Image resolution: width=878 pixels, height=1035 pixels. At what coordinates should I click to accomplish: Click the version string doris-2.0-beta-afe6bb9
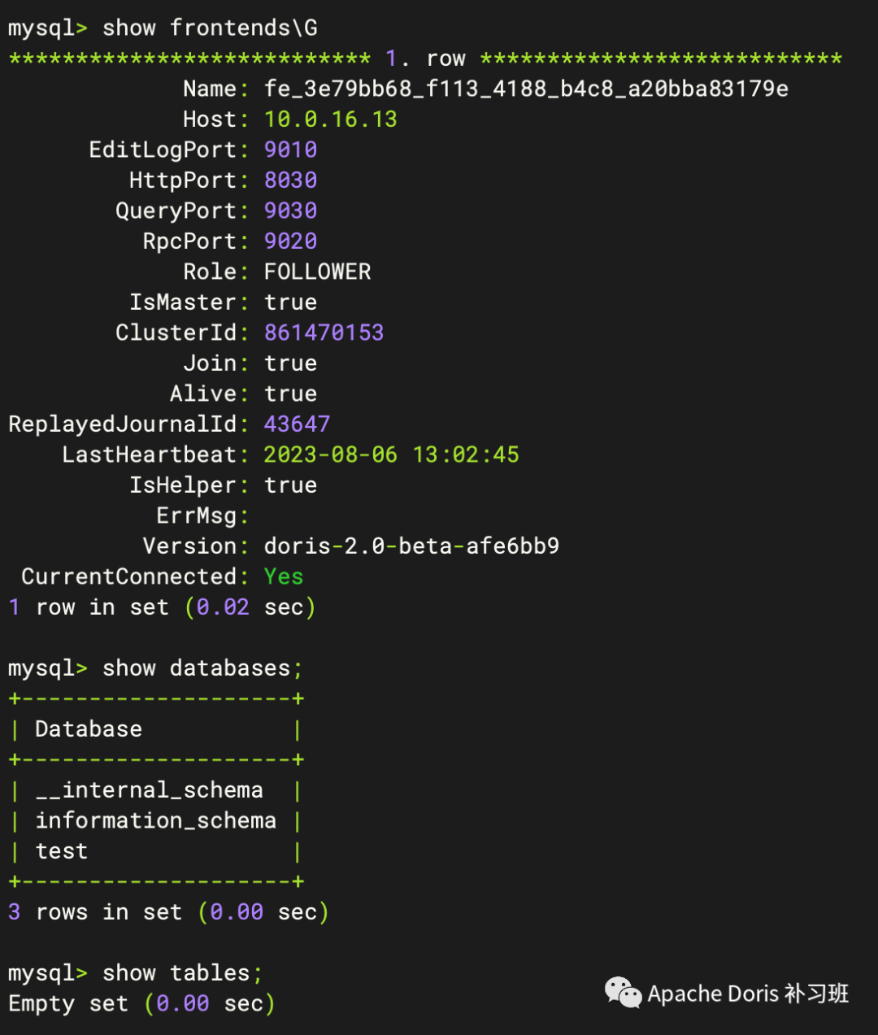pyautogui.click(x=411, y=546)
